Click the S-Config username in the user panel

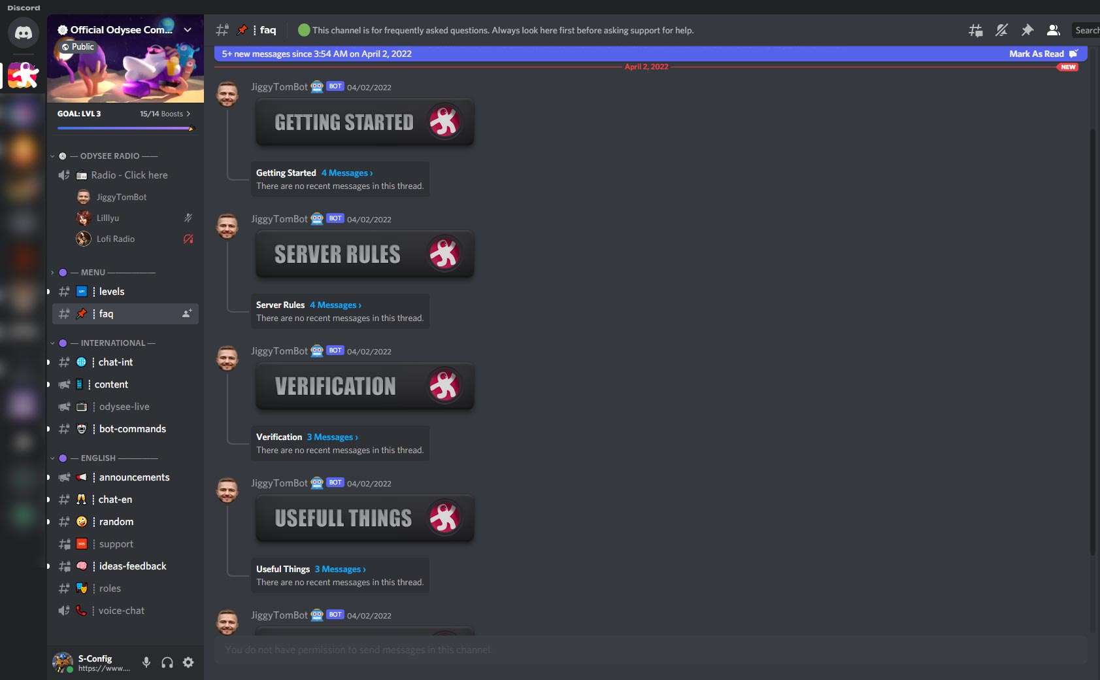[95, 658]
